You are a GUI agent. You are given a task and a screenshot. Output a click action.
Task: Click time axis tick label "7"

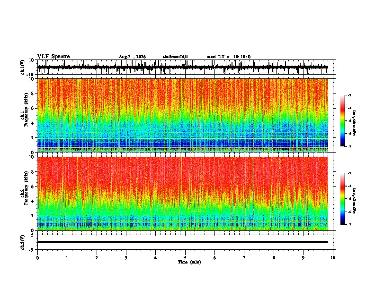(x=244, y=258)
